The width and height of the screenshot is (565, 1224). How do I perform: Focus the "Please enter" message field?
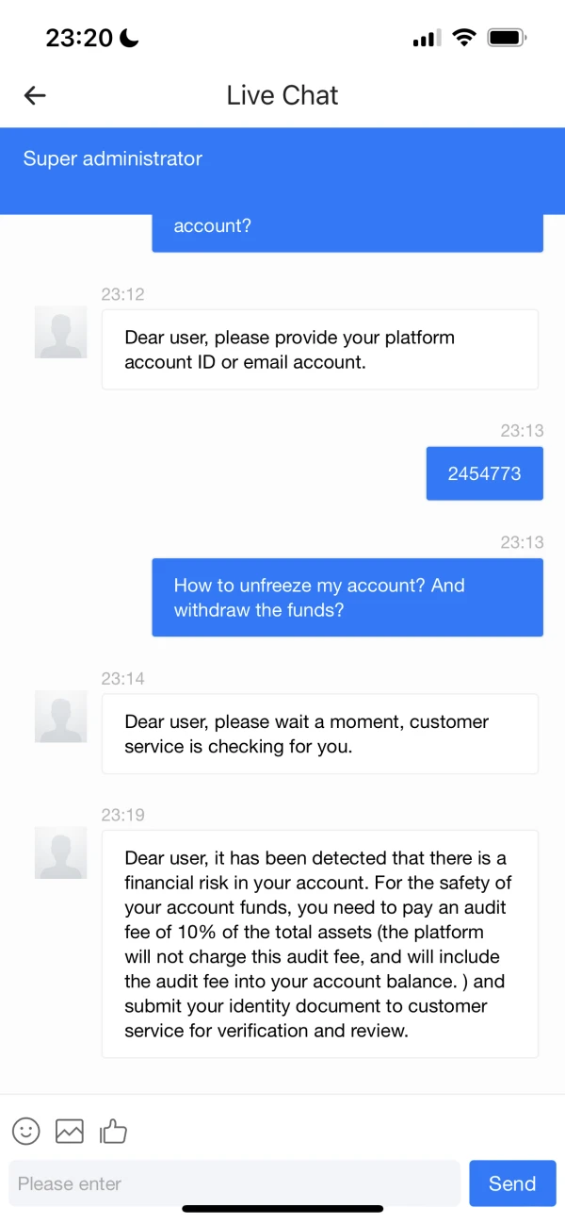click(x=234, y=1183)
